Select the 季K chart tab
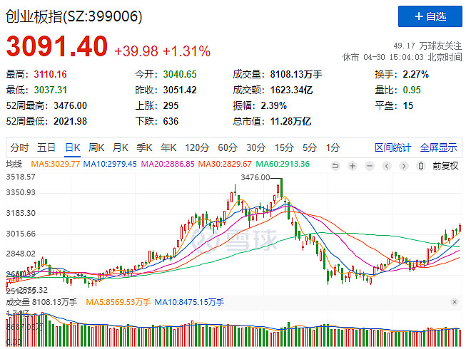 [144, 147]
